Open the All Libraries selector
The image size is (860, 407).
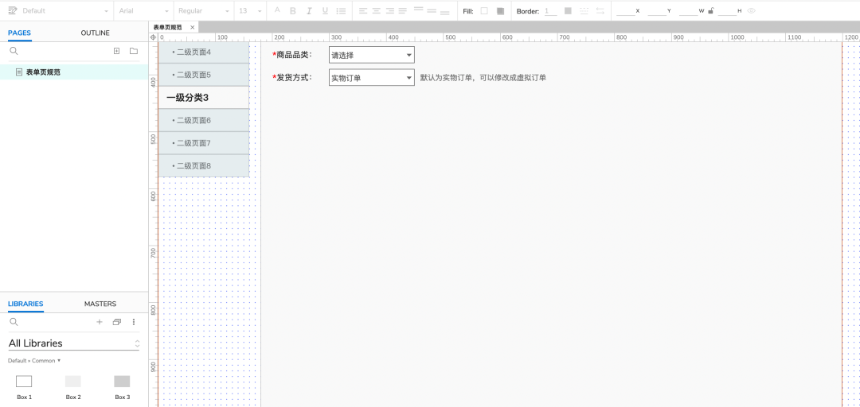tap(74, 343)
